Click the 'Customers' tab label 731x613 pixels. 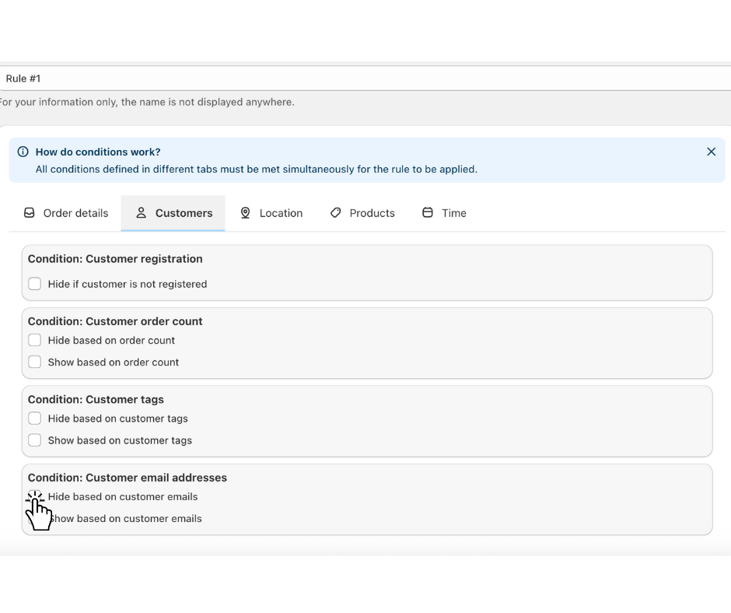click(x=184, y=213)
